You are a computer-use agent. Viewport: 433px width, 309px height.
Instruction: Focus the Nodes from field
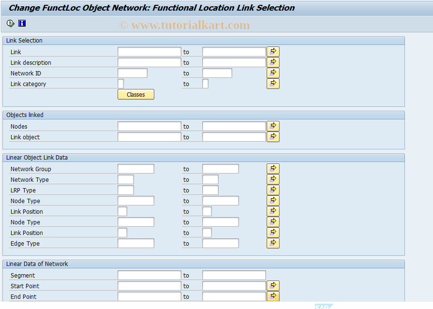pyautogui.click(x=149, y=126)
